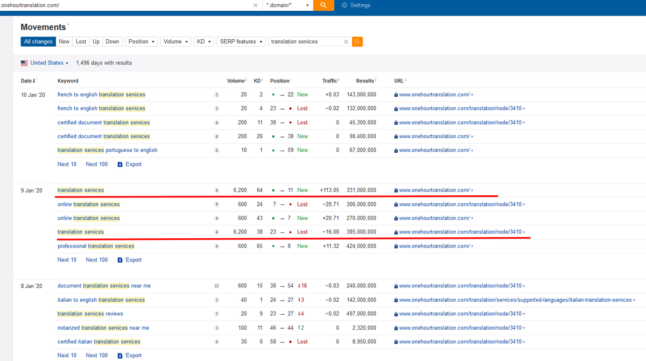This screenshot has width=646, height=361.
Task: Change country from United States dropdown
Action: point(45,63)
